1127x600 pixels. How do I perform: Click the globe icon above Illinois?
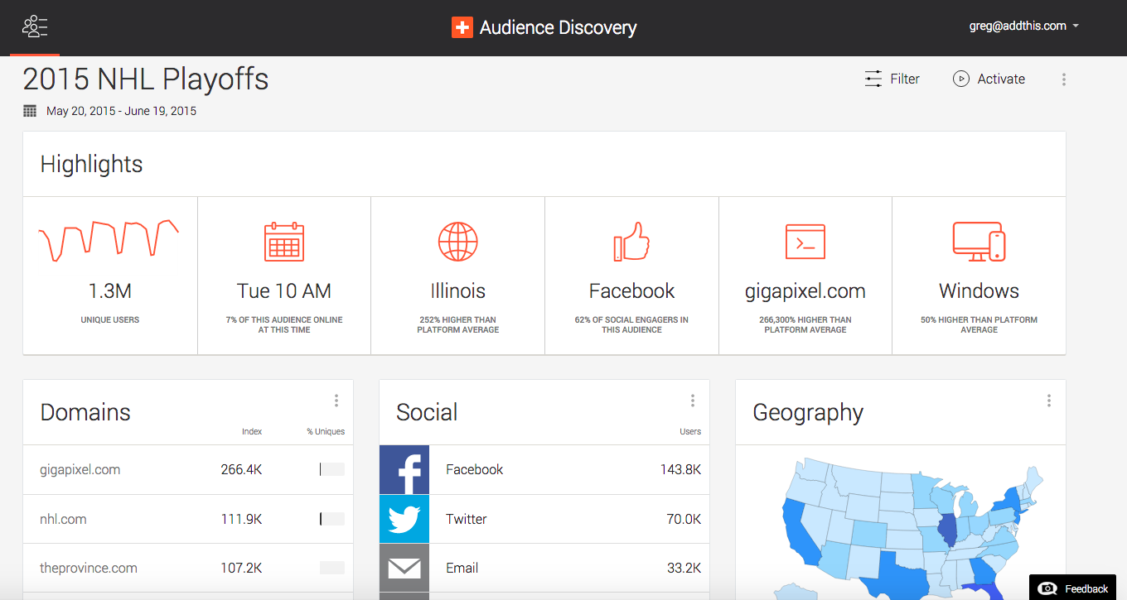click(458, 242)
